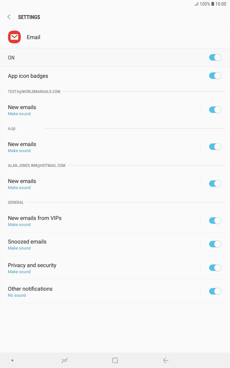Tap the back arrow next to SETTINGS
Screen dimensions: 230x368
(9, 17)
